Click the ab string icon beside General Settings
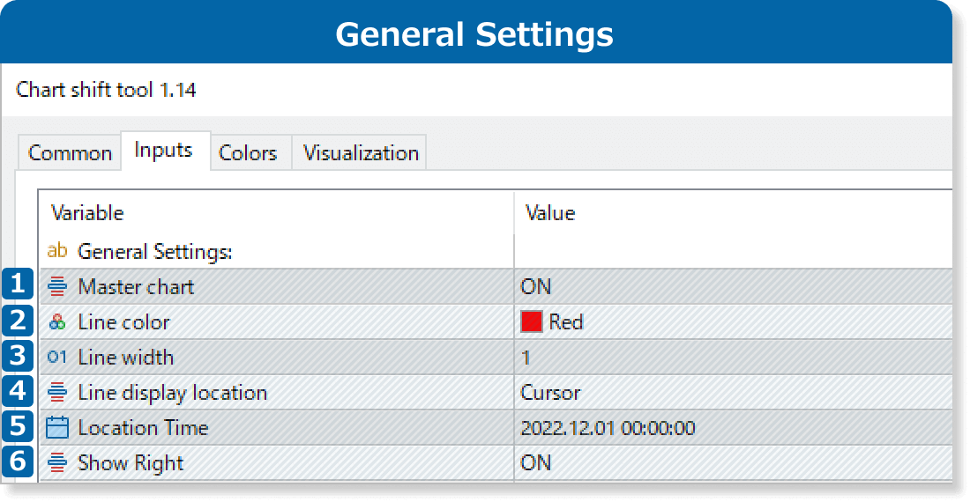This screenshot has height=502, width=970. pos(57,251)
